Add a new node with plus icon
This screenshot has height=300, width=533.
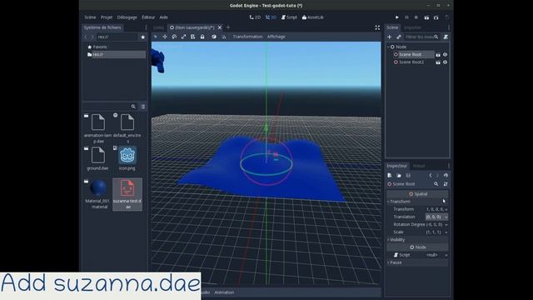pos(390,37)
